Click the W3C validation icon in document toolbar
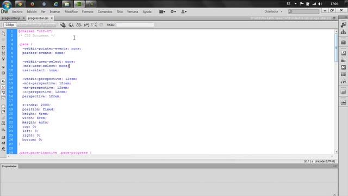The image size is (348, 196). click(86, 25)
